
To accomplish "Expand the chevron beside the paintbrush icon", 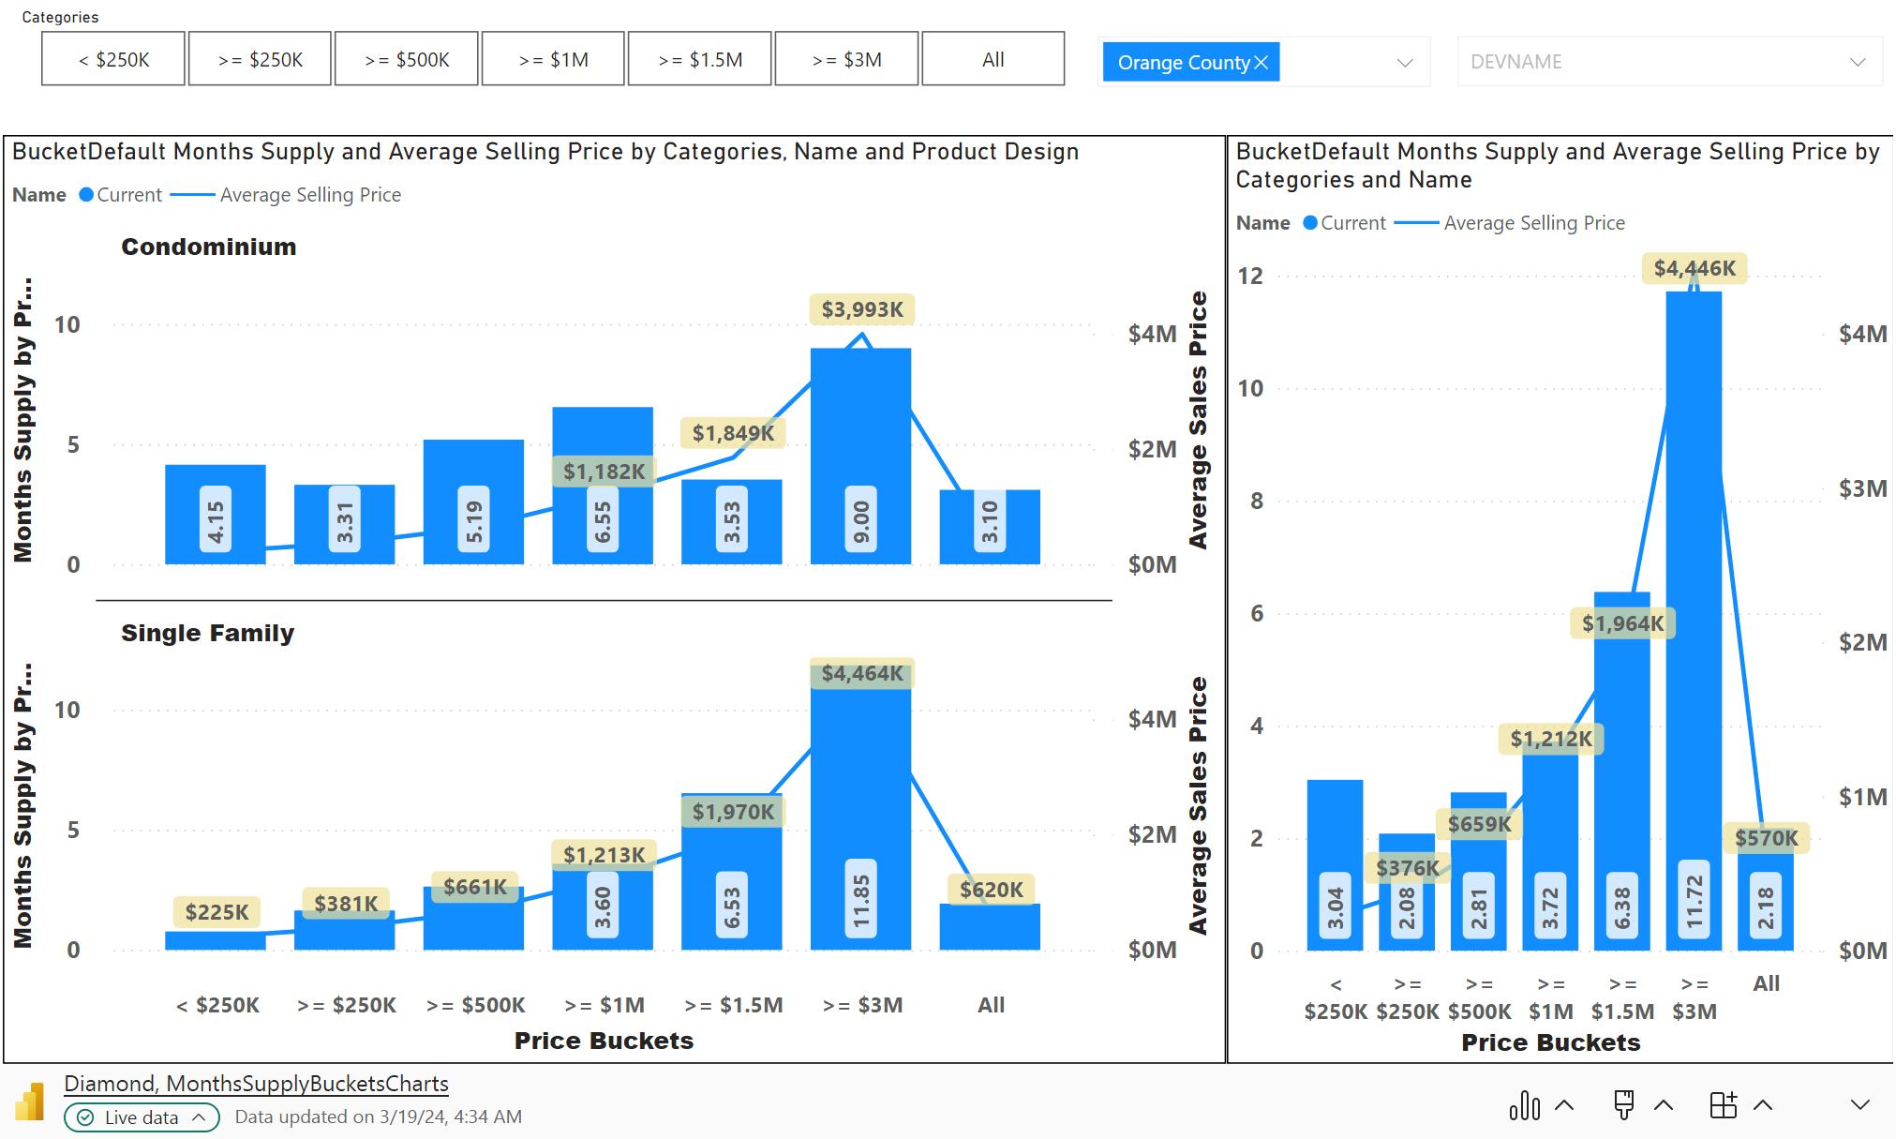I will click(x=1664, y=1105).
